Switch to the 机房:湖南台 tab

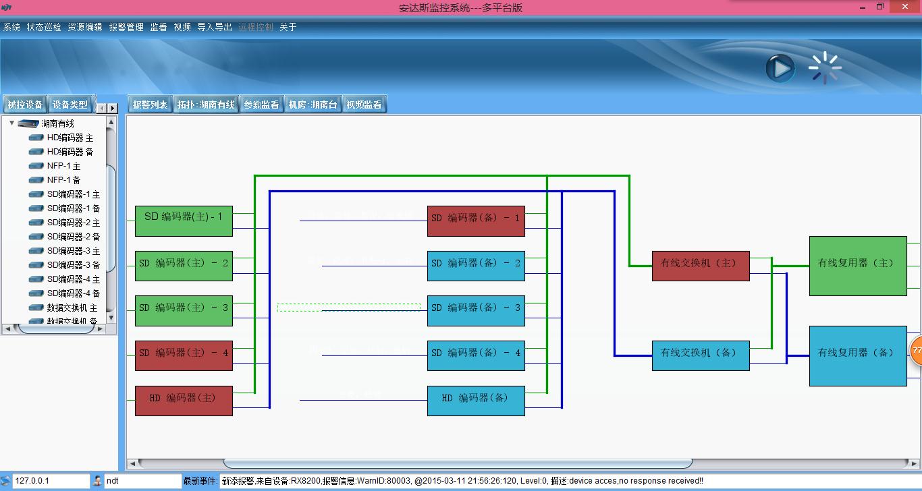pos(313,105)
